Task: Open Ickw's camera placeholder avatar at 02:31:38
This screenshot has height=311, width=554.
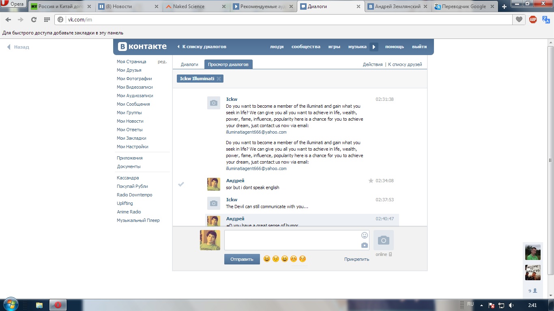Action: coord(214,103)
